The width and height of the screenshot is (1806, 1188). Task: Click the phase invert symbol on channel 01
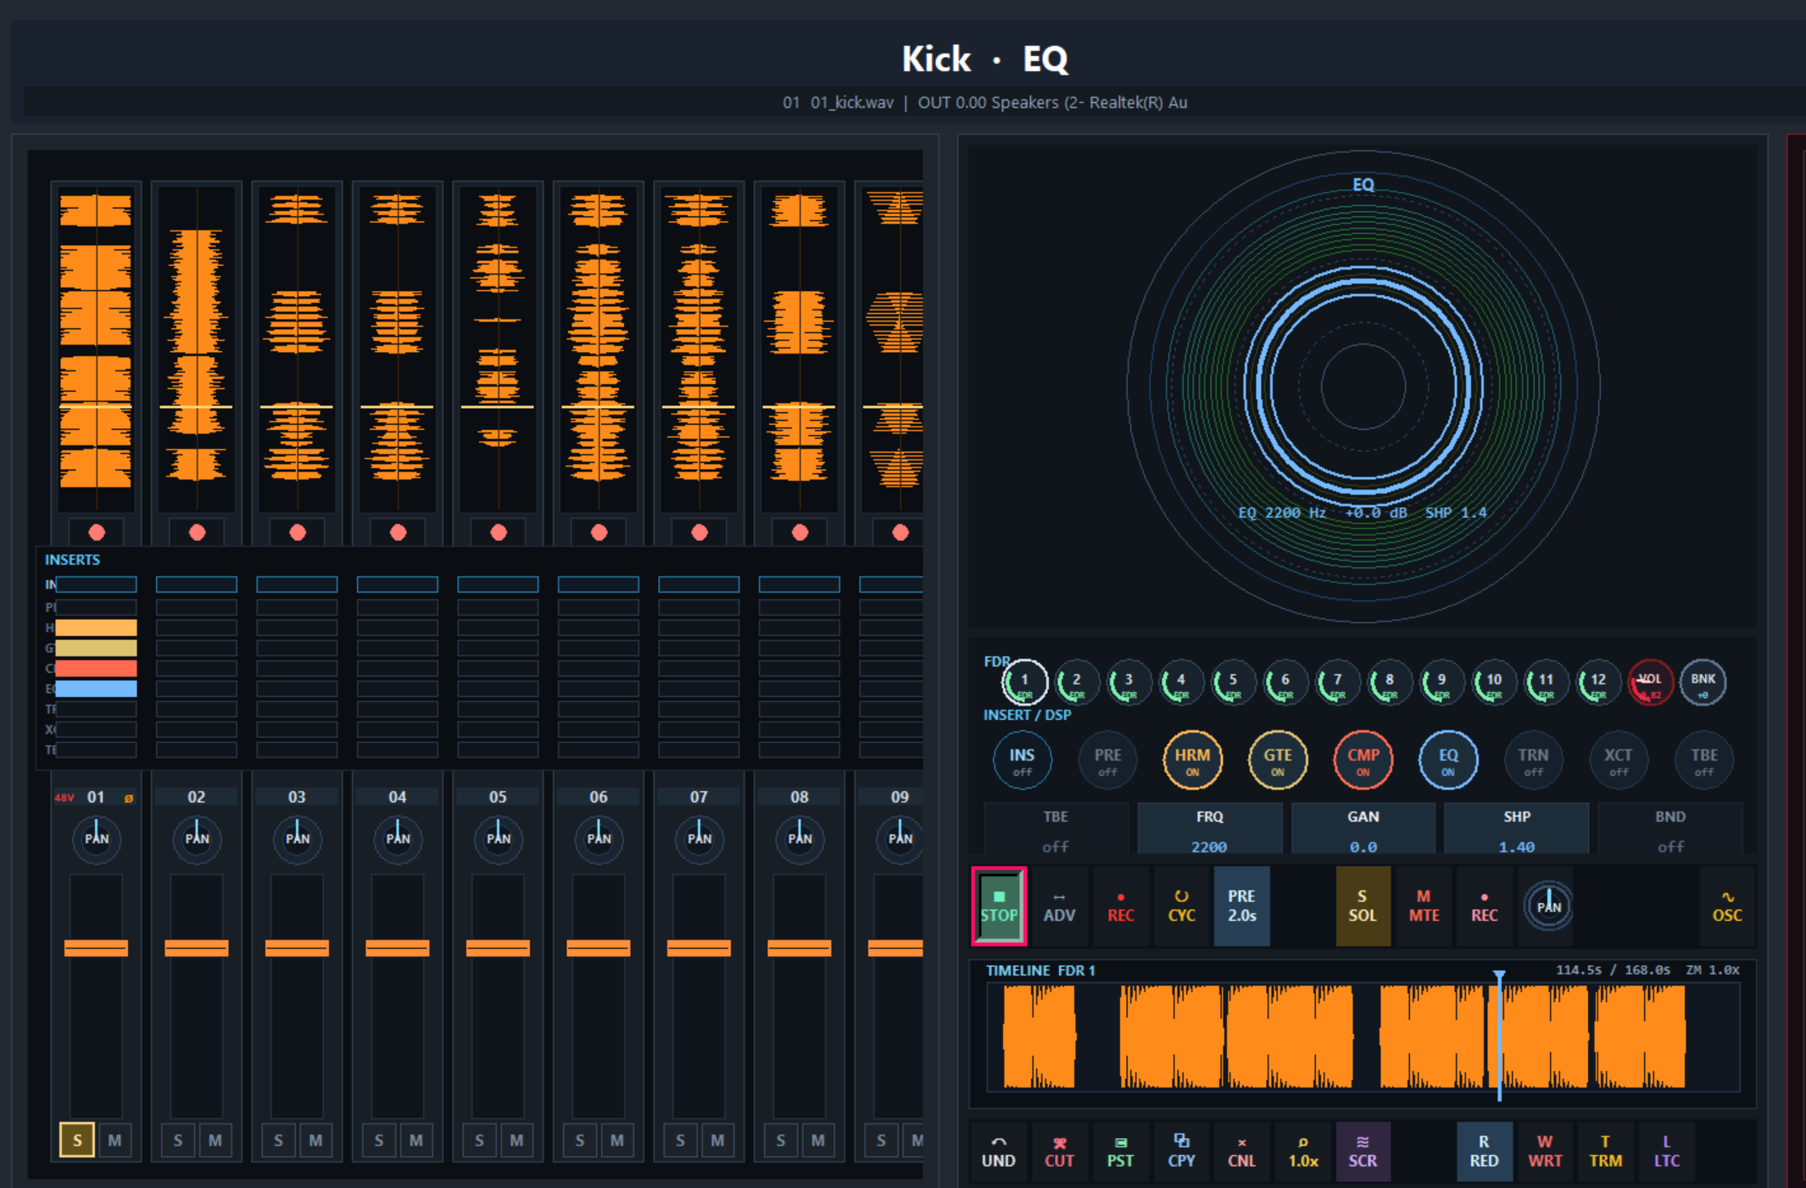(x=129, y=798)
